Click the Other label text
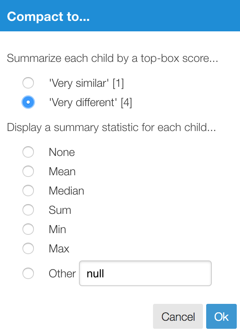Image resolution: width=240 pixels, height=332 pixels. point(62,274)
